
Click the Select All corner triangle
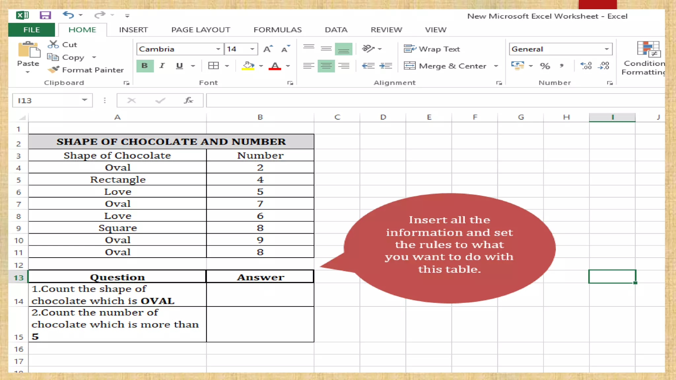point(22,117)
